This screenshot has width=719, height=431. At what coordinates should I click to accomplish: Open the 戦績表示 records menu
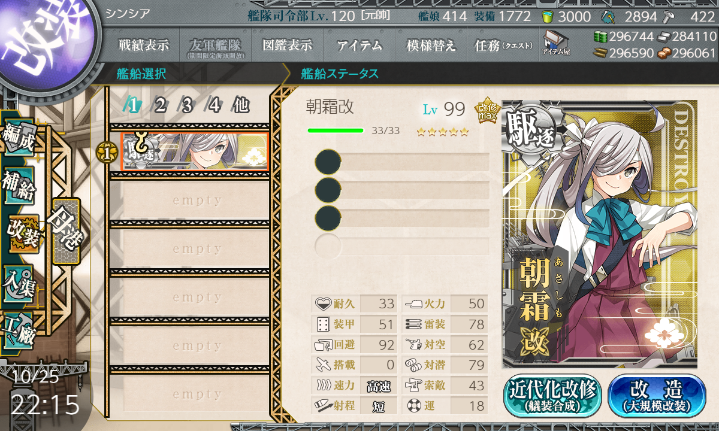(x=143, y=45)
